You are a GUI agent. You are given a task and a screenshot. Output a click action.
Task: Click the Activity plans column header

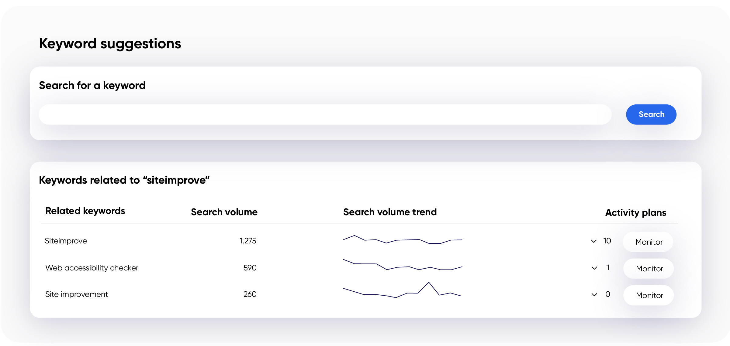(635, 213)
